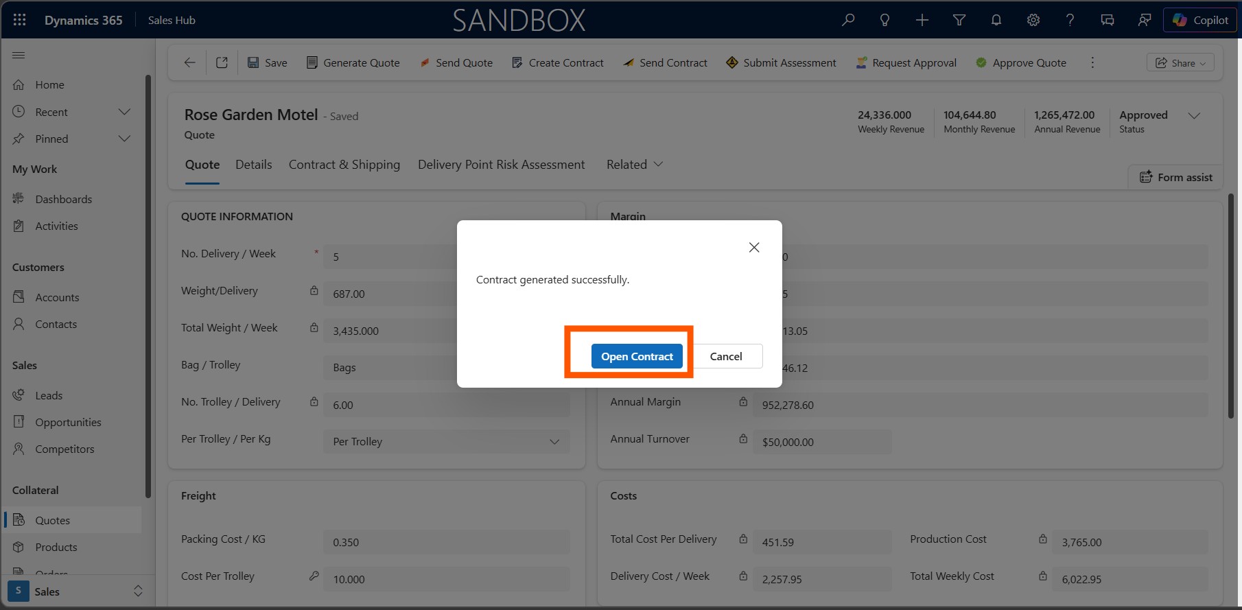Open the Per Trolley / Per Kg dropdown
Image resolution: width=1242 pixels, height=610 pixels.
point(446,442)
